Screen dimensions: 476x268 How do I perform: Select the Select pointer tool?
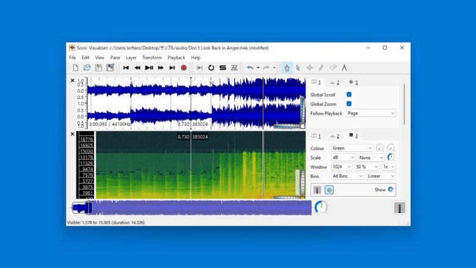point(298,68)
